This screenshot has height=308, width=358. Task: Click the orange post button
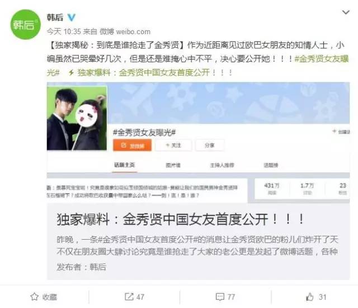click(132, 145)
